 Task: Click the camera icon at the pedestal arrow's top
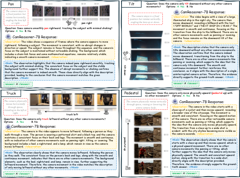coord(128,121)
